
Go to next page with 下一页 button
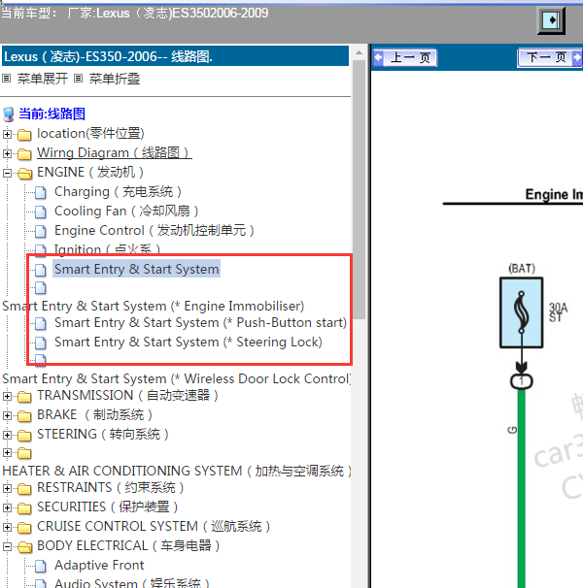point(550,58)
